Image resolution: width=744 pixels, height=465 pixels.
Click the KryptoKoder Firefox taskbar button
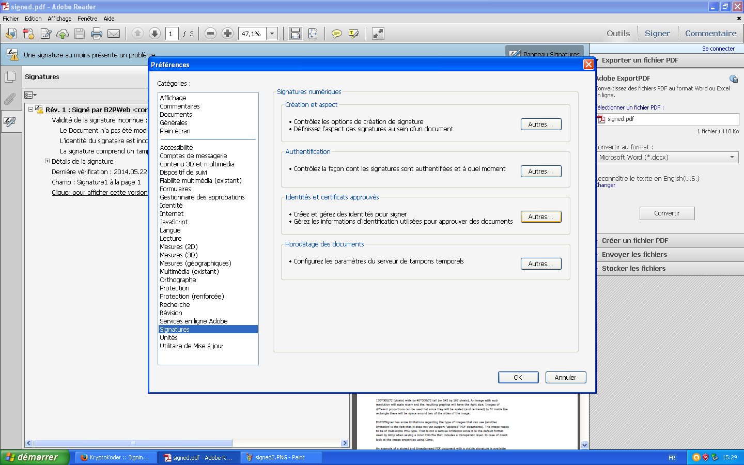116,457
